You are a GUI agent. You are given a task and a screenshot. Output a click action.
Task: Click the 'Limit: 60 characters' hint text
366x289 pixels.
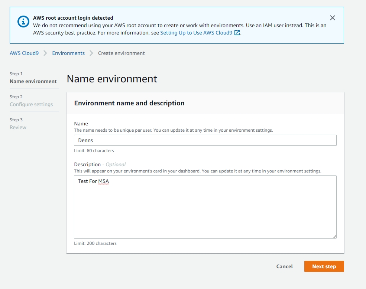94,151
